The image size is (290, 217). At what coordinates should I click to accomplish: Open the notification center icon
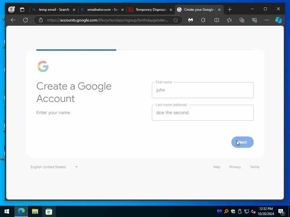[281, 211]
